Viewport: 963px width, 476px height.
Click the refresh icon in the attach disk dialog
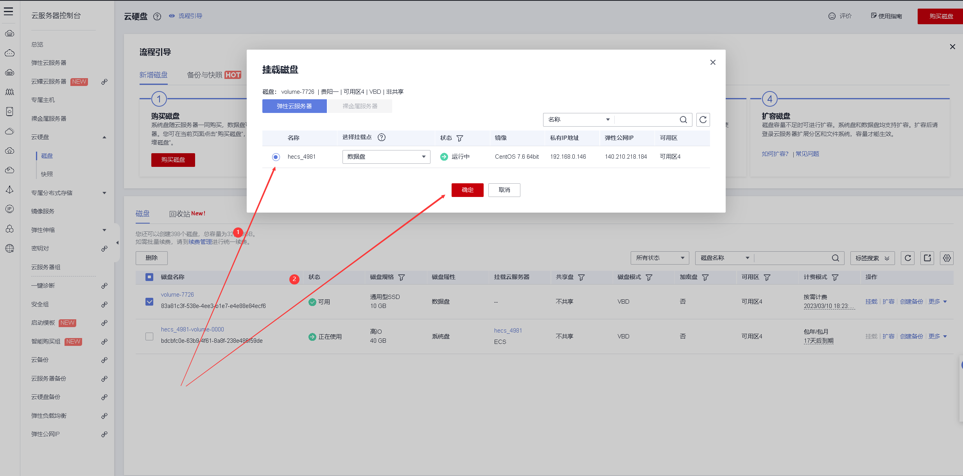point(703,120)
